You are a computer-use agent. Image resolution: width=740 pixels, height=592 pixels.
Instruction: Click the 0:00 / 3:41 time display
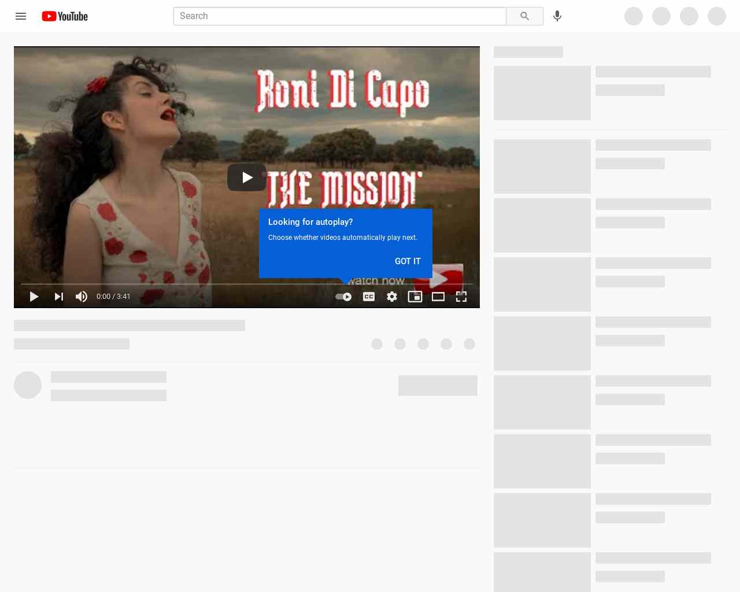(113, 297)
